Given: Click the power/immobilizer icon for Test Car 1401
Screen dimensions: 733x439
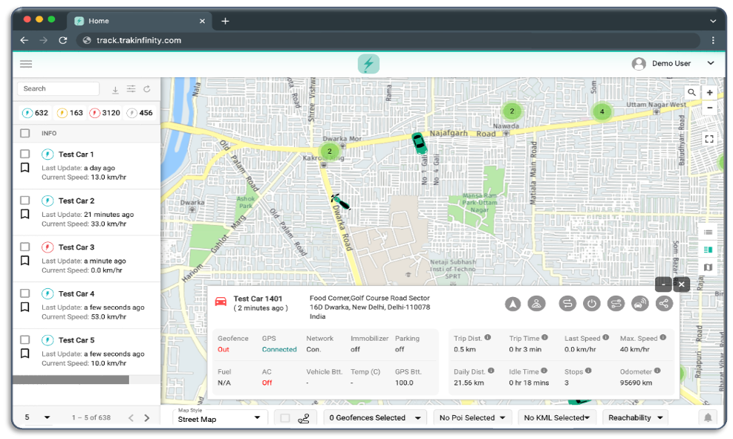Looking at the screenshot, I should (x=591, y=303).
